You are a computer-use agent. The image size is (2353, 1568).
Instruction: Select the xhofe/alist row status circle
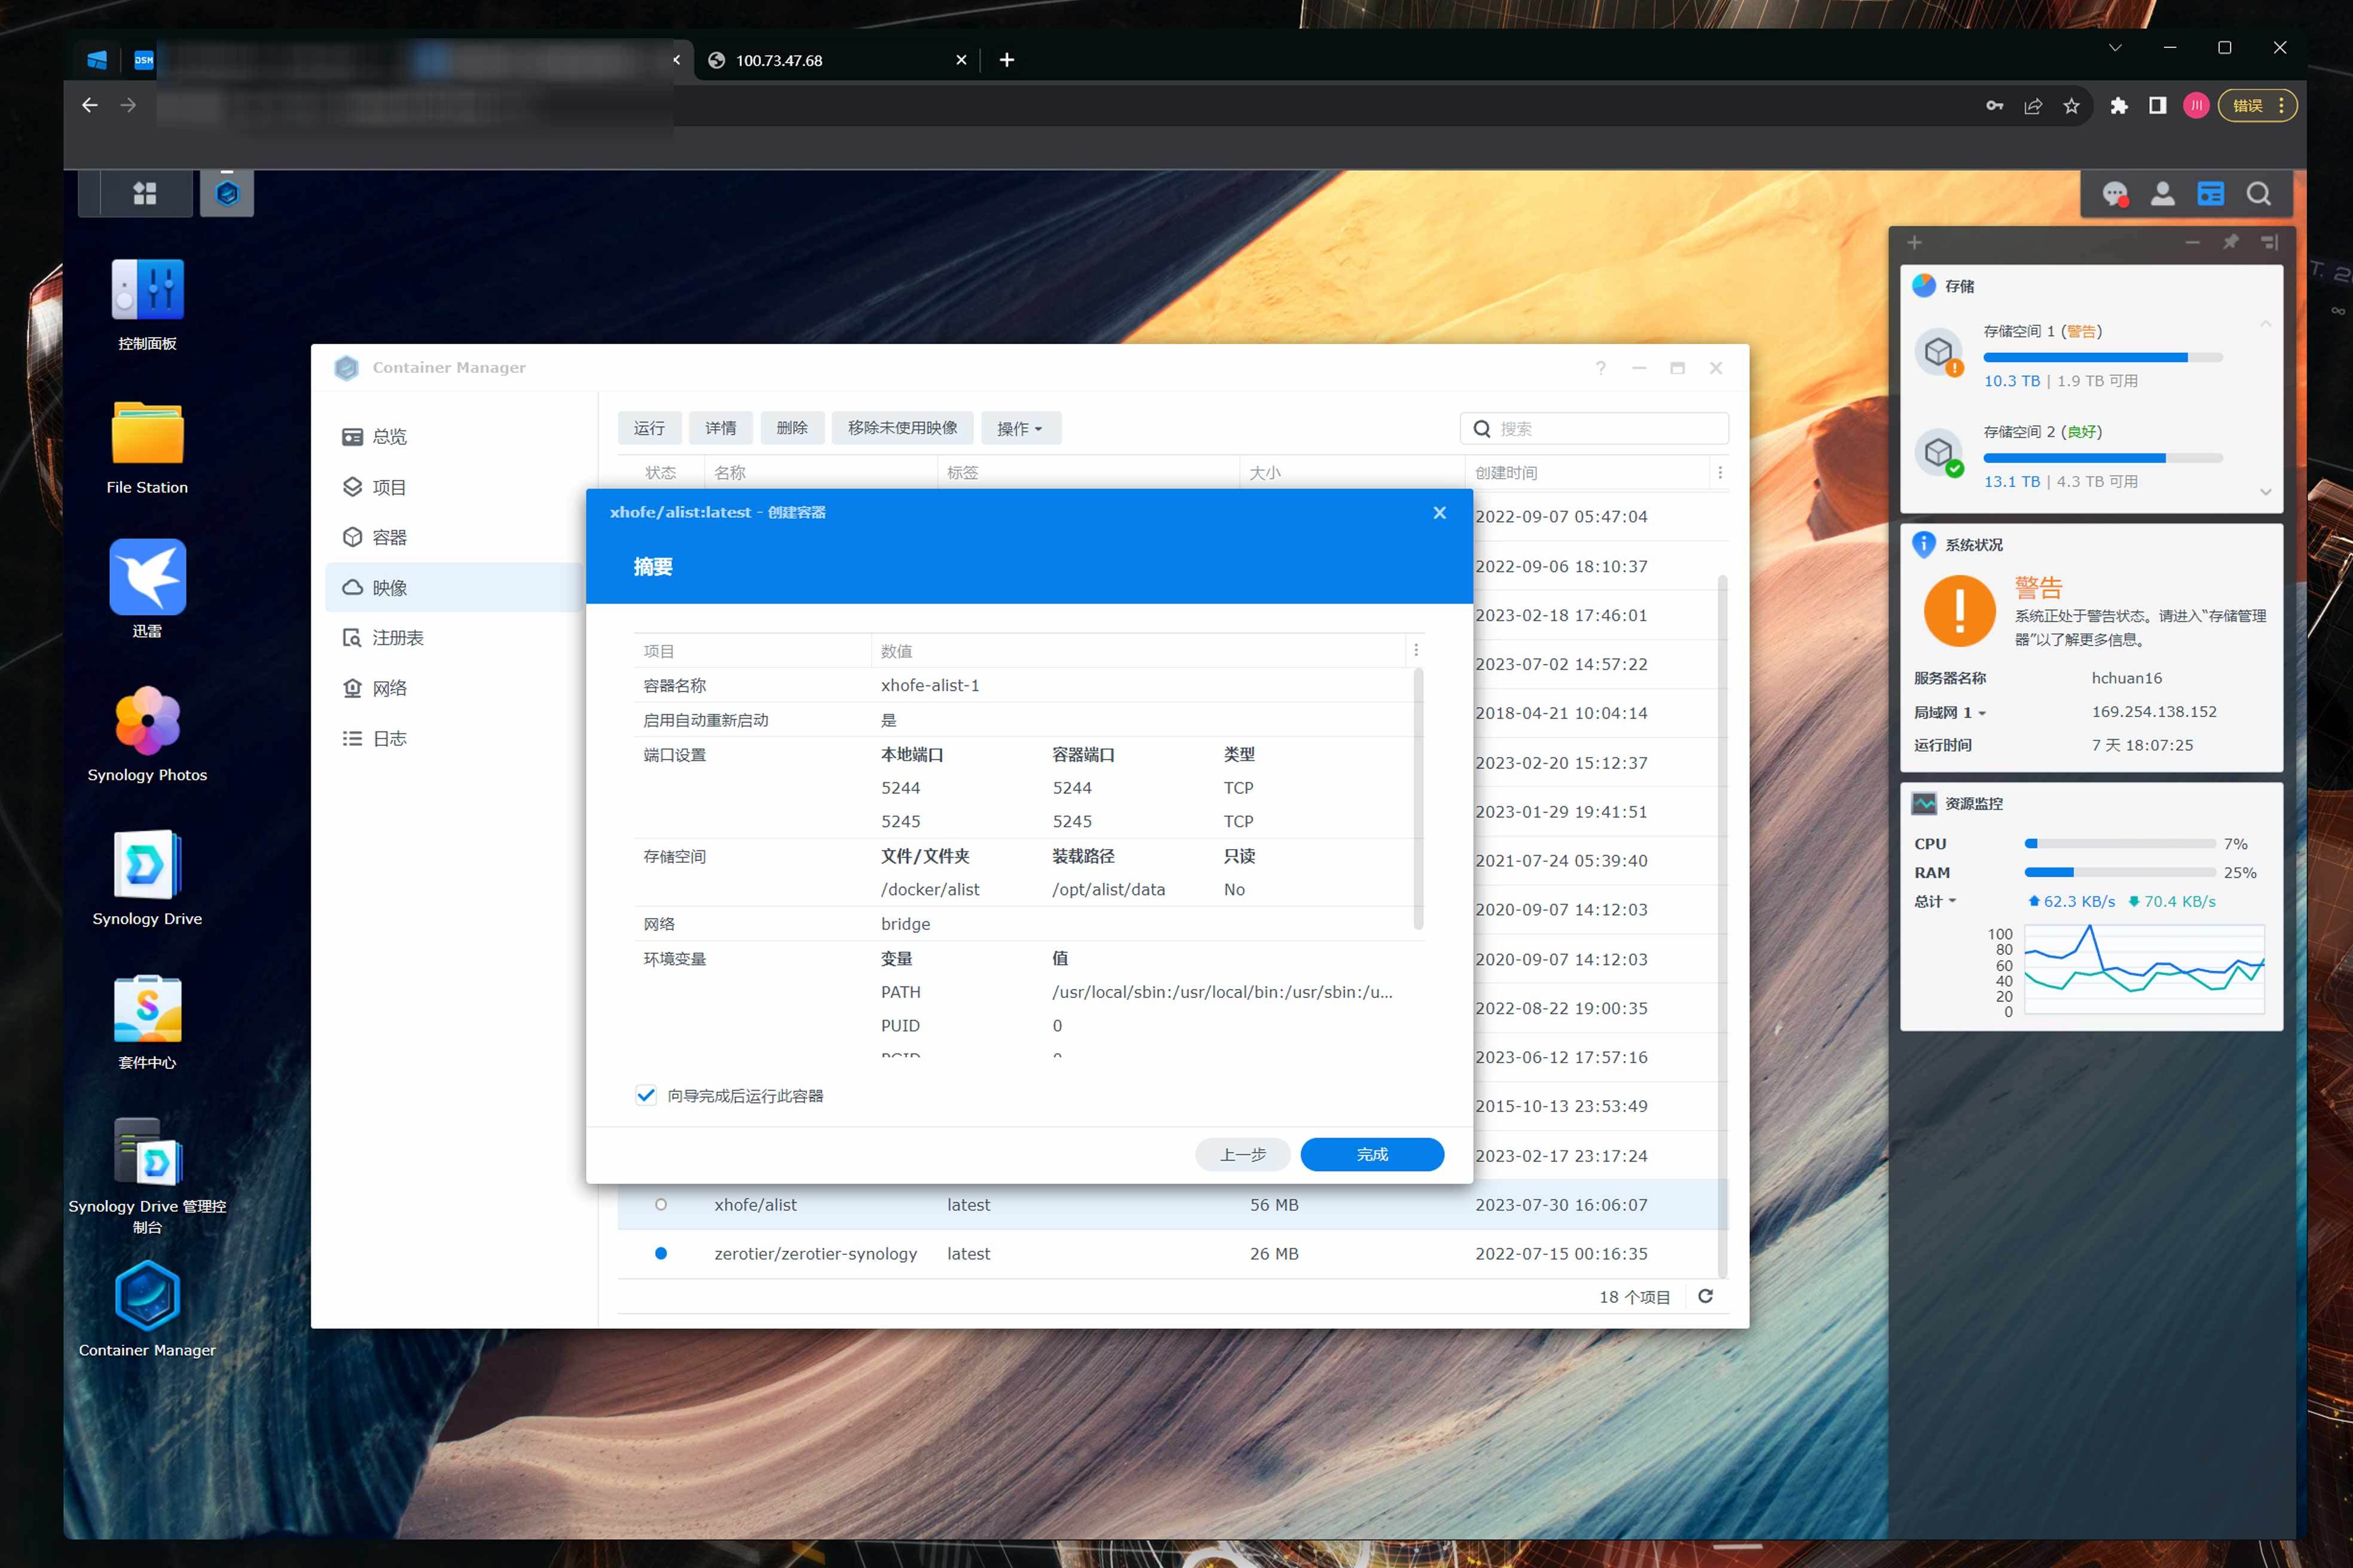tap(660, 1204)
